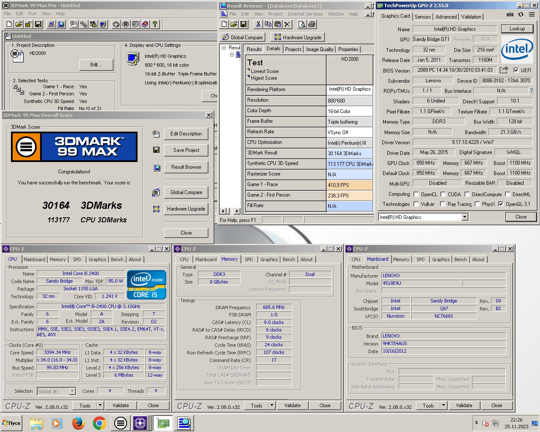The width and height of the screenshot is (540, 432).
Task: Click Paste icon in Result Browser toolbar
Action: tap(278, 24)
